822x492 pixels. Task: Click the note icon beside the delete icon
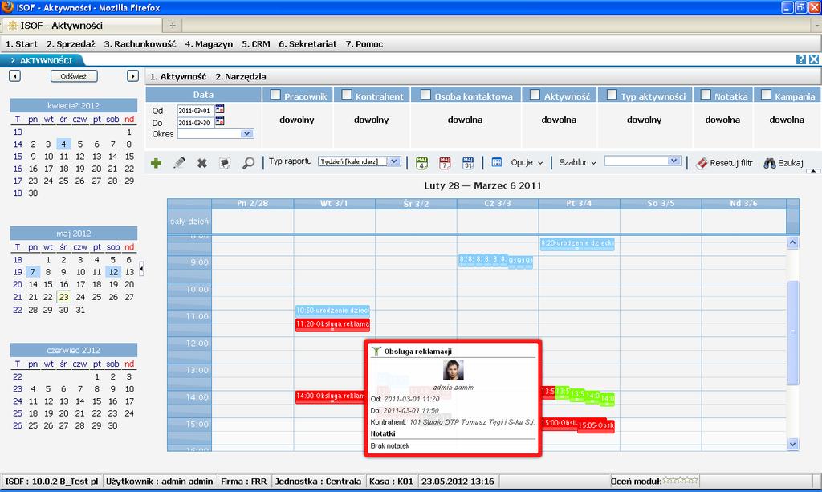click(225, 163)
